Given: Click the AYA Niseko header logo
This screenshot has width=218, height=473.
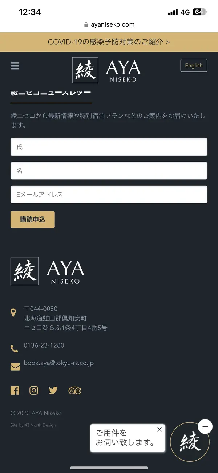Looking at the screenshot, I should 106,70.
